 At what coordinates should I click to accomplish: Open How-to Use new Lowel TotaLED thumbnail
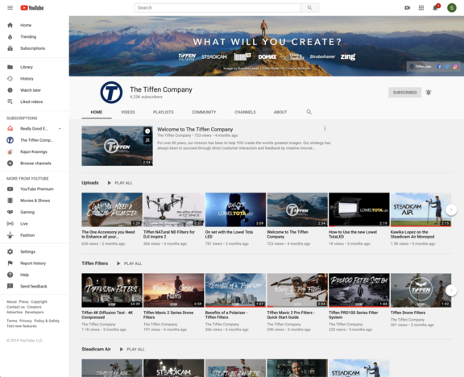(359, 209)
